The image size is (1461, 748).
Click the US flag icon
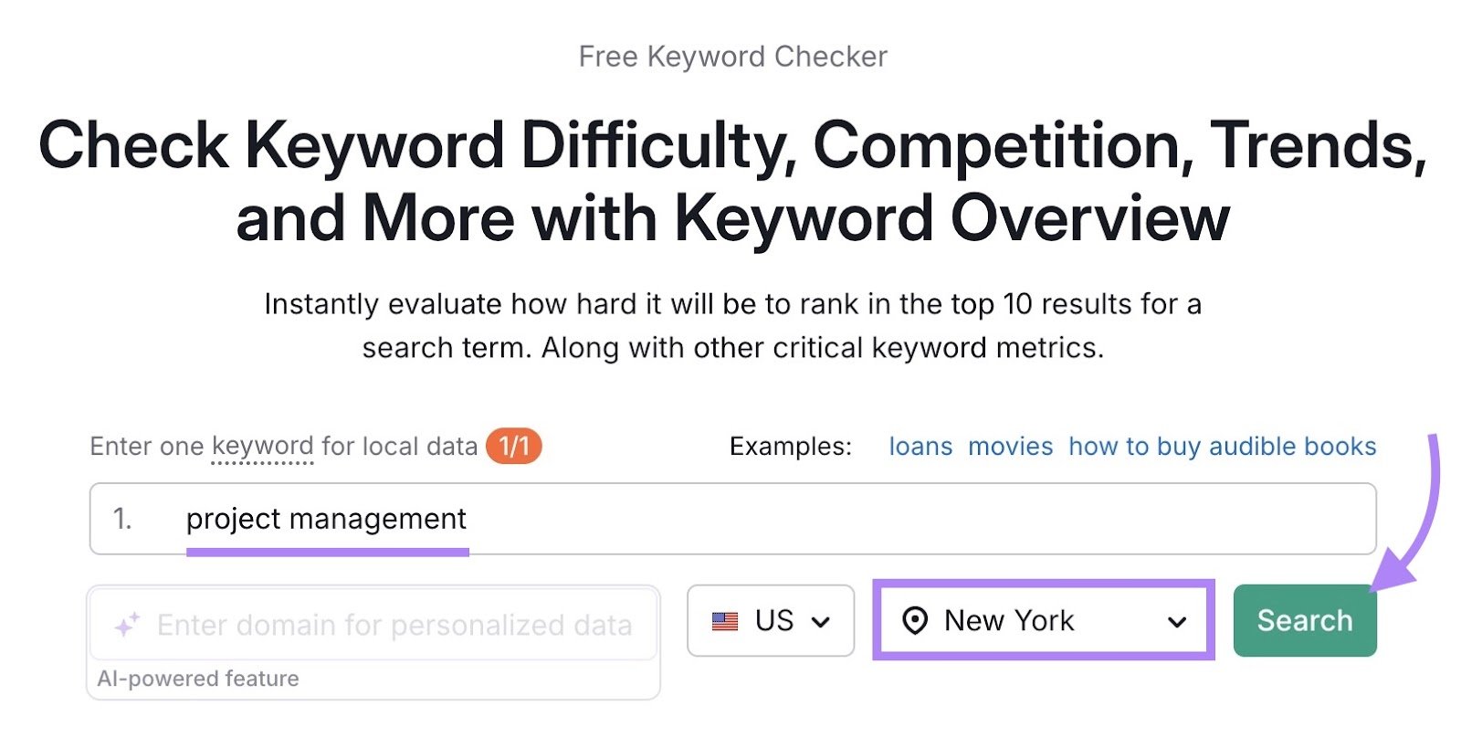tap(724, 621)
